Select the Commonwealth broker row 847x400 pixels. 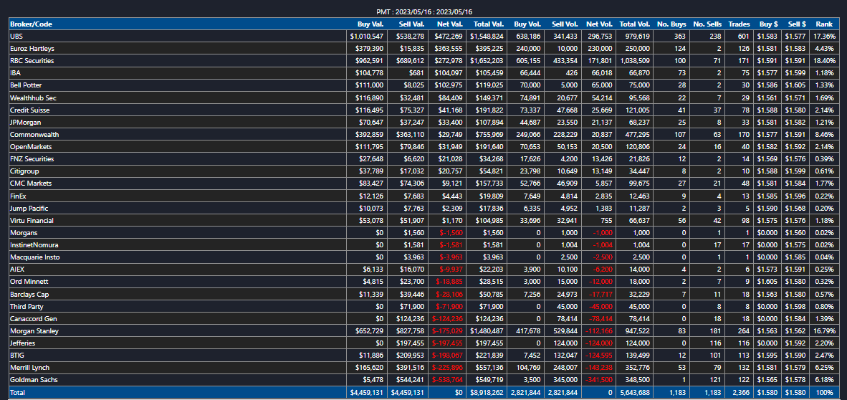coord(423,135)
